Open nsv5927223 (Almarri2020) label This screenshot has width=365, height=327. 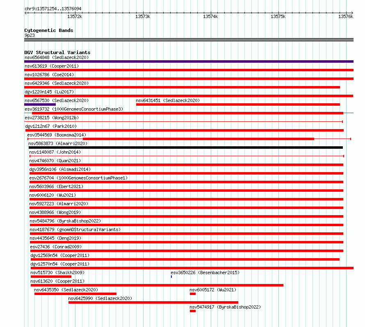59,204
